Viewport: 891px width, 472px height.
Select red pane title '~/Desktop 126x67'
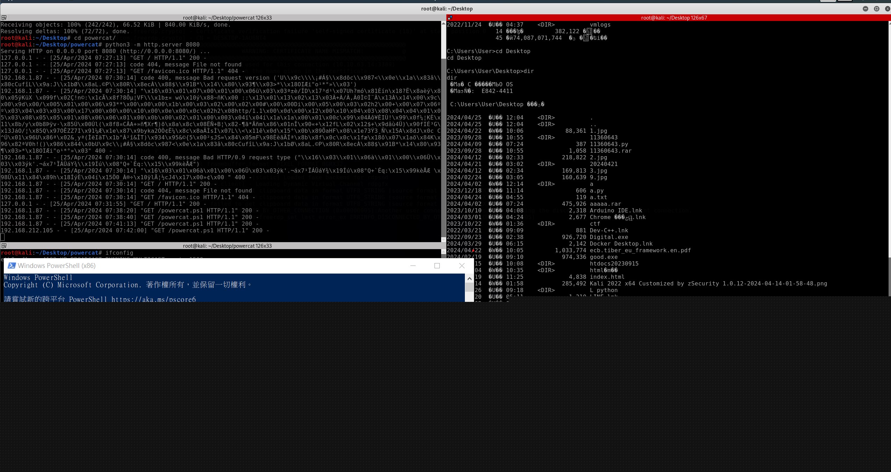[674, 17]
